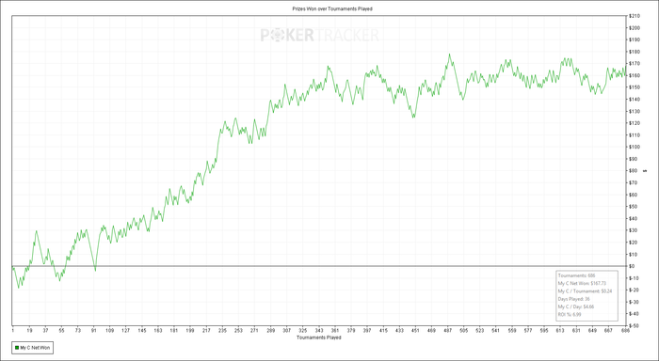Click the $150 y-axis label
This screenshot has height=361, width=659.
pyautogui.click(x=635, y=87)
